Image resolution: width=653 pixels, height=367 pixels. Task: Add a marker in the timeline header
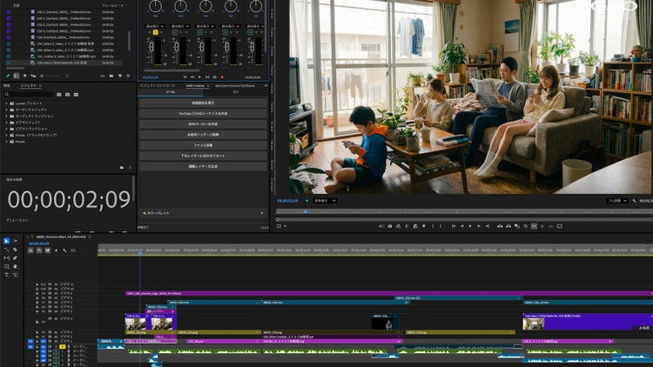tap(57, 250)
